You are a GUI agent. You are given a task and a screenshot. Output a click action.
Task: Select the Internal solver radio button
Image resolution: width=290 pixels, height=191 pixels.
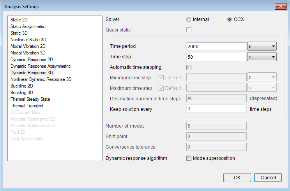pyautogui.click(x=189, y=19)
